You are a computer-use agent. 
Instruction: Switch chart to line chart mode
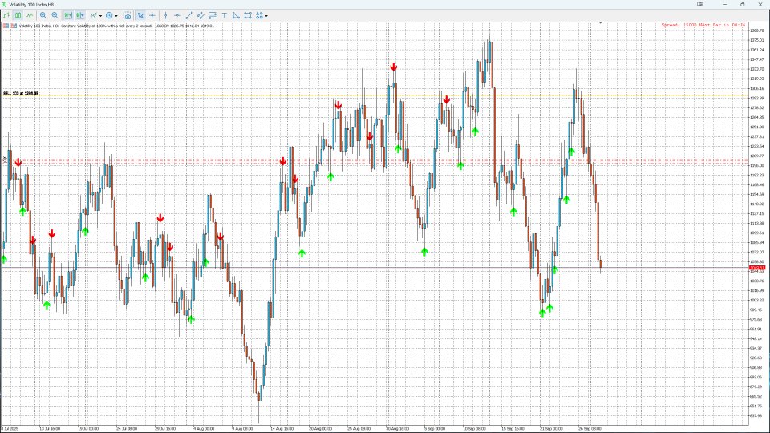point(30,15)
